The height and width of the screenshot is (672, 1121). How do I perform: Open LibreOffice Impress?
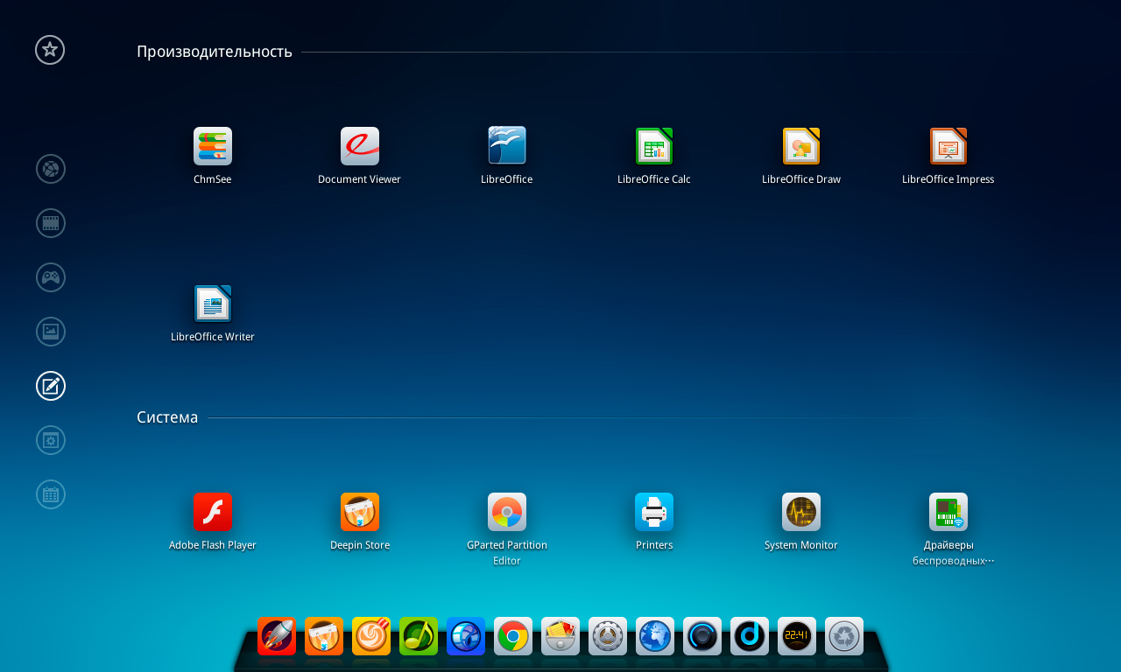pos(948,147)
